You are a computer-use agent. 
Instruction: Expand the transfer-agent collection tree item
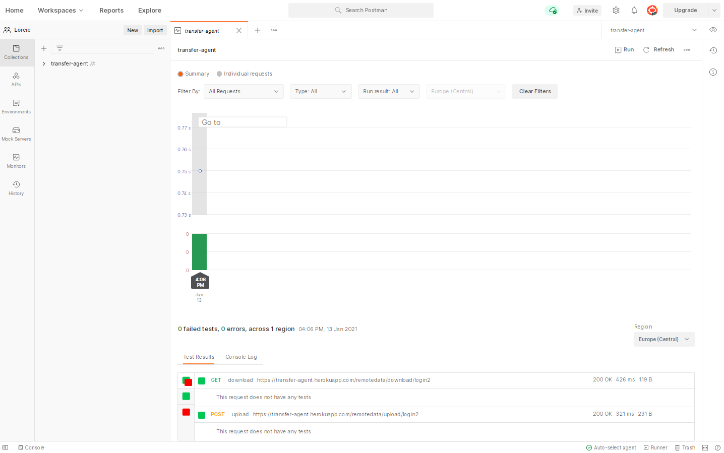point(44,64)
